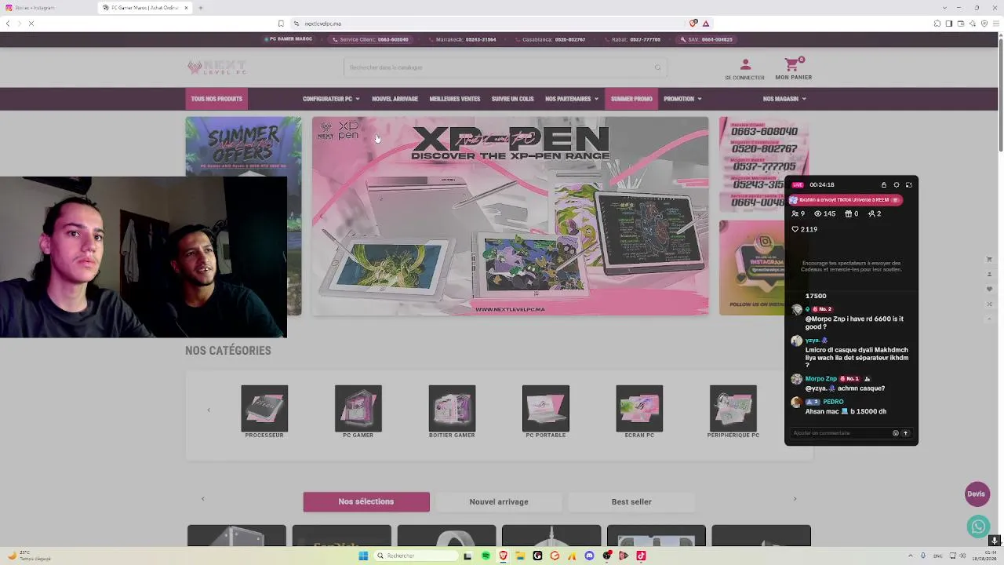
Task: Open TikTok Live Studio from the taskbar
Action: (641, 556)
